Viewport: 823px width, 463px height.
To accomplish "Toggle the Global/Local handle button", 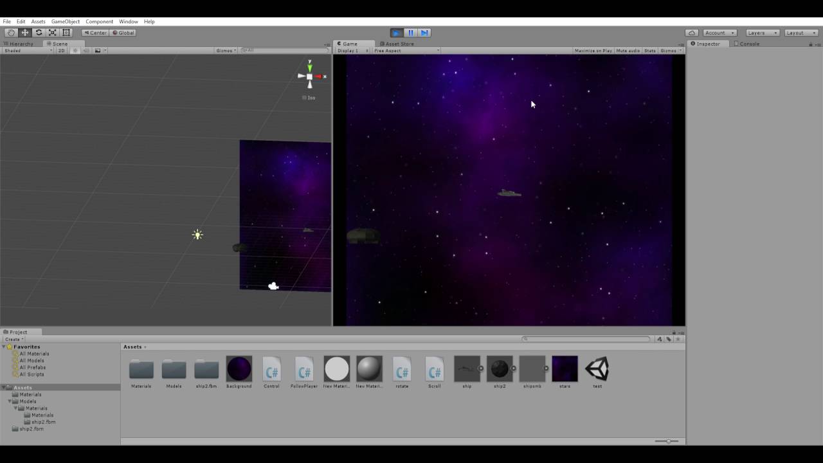I will coord(123,33).
